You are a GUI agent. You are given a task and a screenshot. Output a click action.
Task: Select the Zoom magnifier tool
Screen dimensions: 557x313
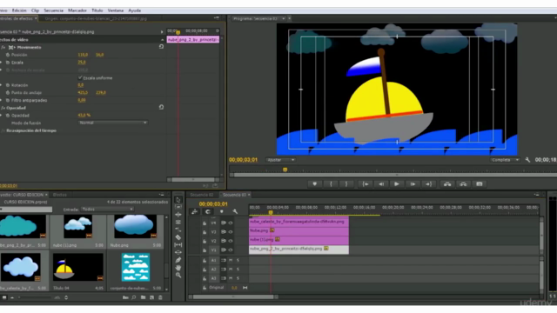coord(178,275)
